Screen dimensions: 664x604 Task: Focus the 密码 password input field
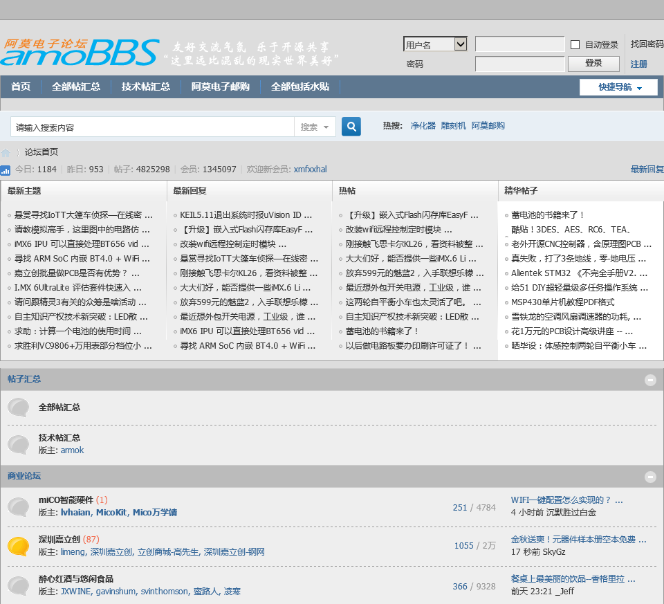coord(519,64)
